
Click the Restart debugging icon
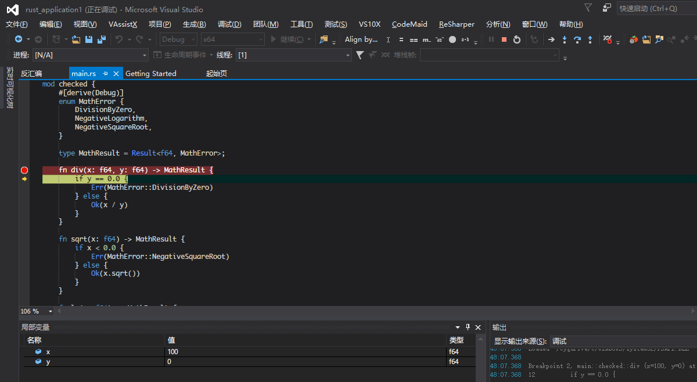click(517, 39)
